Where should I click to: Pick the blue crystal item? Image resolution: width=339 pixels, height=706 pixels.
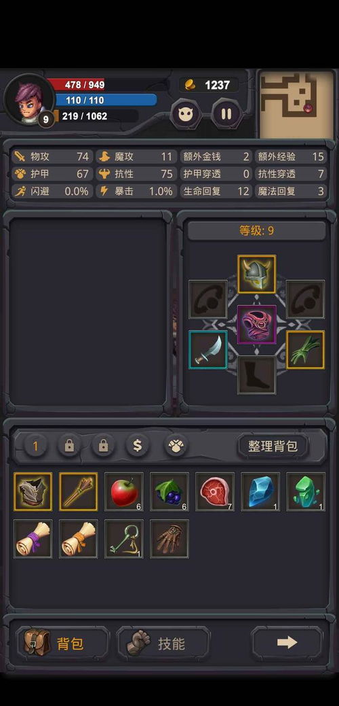click(x=260, y=491)
